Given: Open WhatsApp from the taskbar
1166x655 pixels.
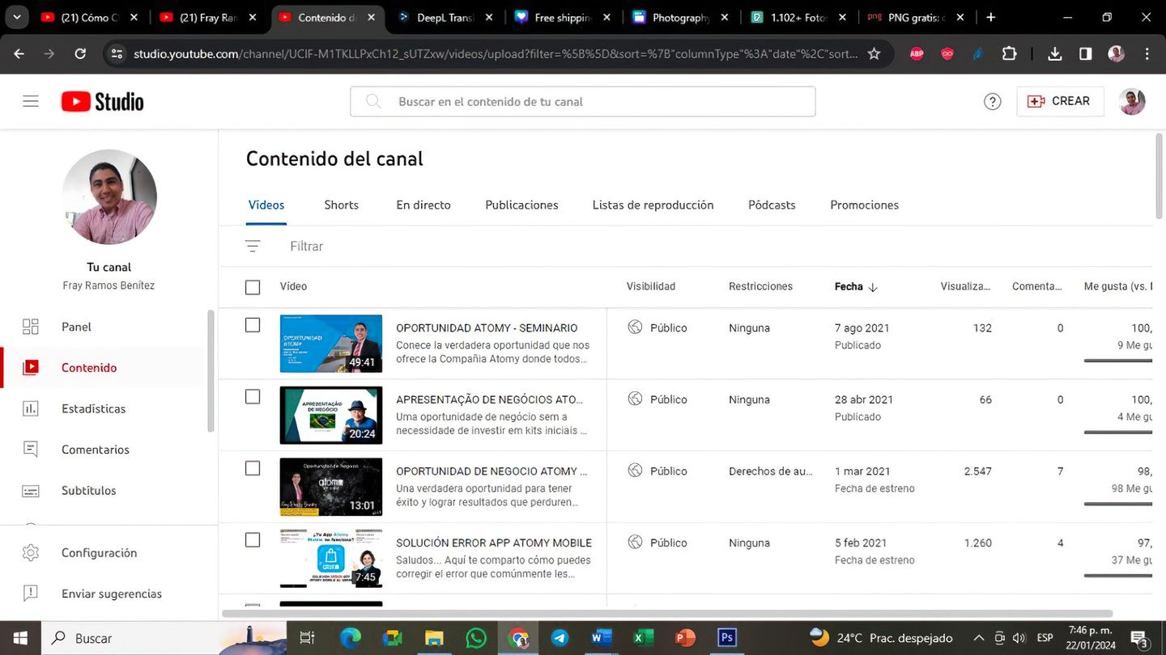Looking at the screenshot, I should 476,638.
